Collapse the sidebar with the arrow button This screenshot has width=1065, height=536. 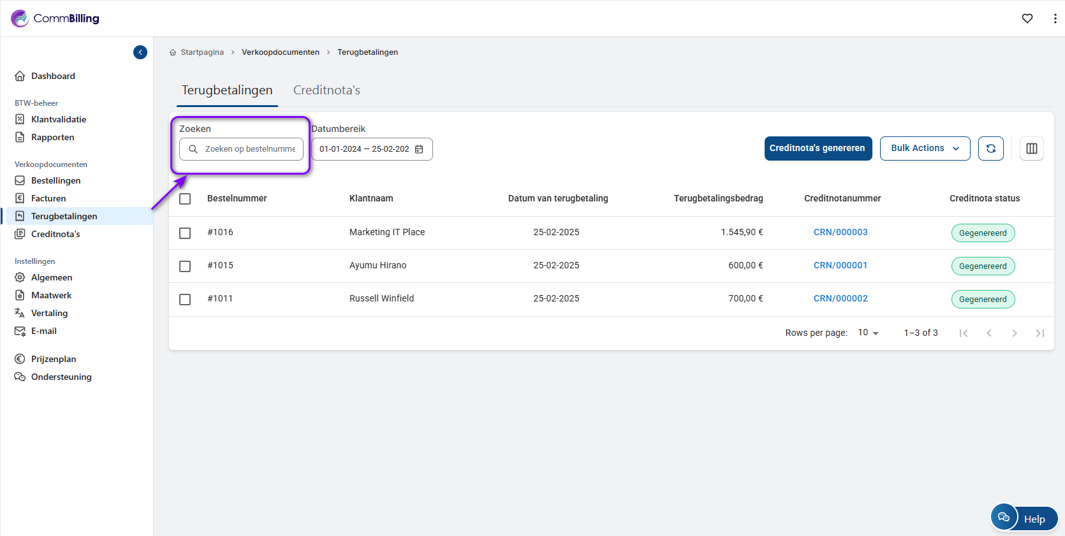coord(140,52)
